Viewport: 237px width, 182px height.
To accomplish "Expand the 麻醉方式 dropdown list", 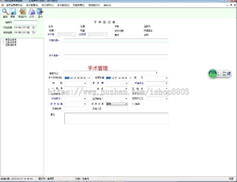I will coord(156,73).
